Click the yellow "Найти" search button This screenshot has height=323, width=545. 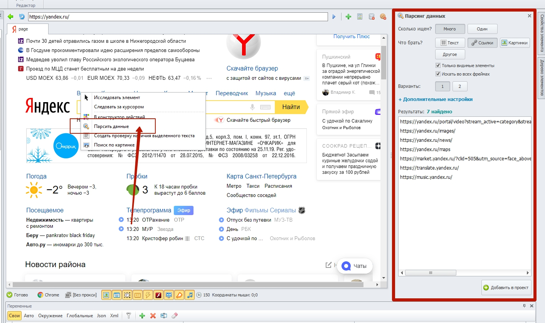coord(291,107)
